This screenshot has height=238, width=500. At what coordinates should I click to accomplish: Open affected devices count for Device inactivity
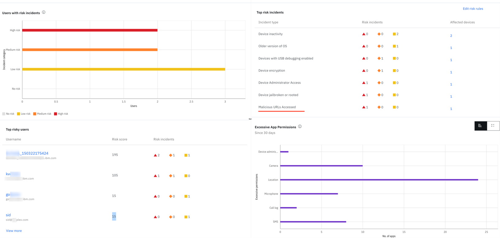click(x=451, y=36)
